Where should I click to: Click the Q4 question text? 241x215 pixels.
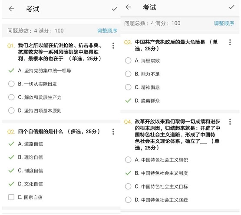click(x=178, y=135)
